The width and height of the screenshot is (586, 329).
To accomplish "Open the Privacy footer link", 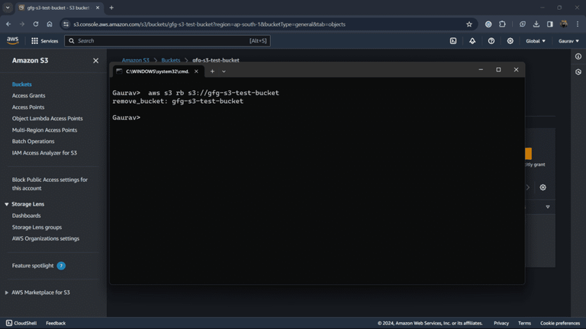I will pyautogui.click(x=501, y=323).
